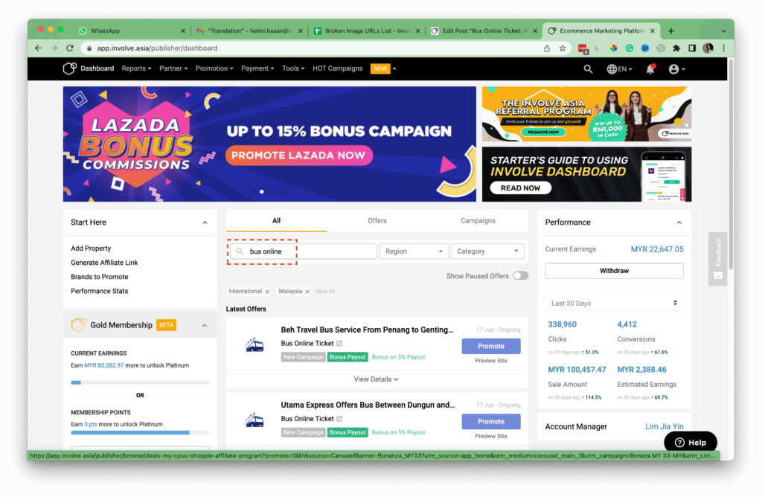
Task: Open the site search magnifier icon
Action: pos(588,69)
